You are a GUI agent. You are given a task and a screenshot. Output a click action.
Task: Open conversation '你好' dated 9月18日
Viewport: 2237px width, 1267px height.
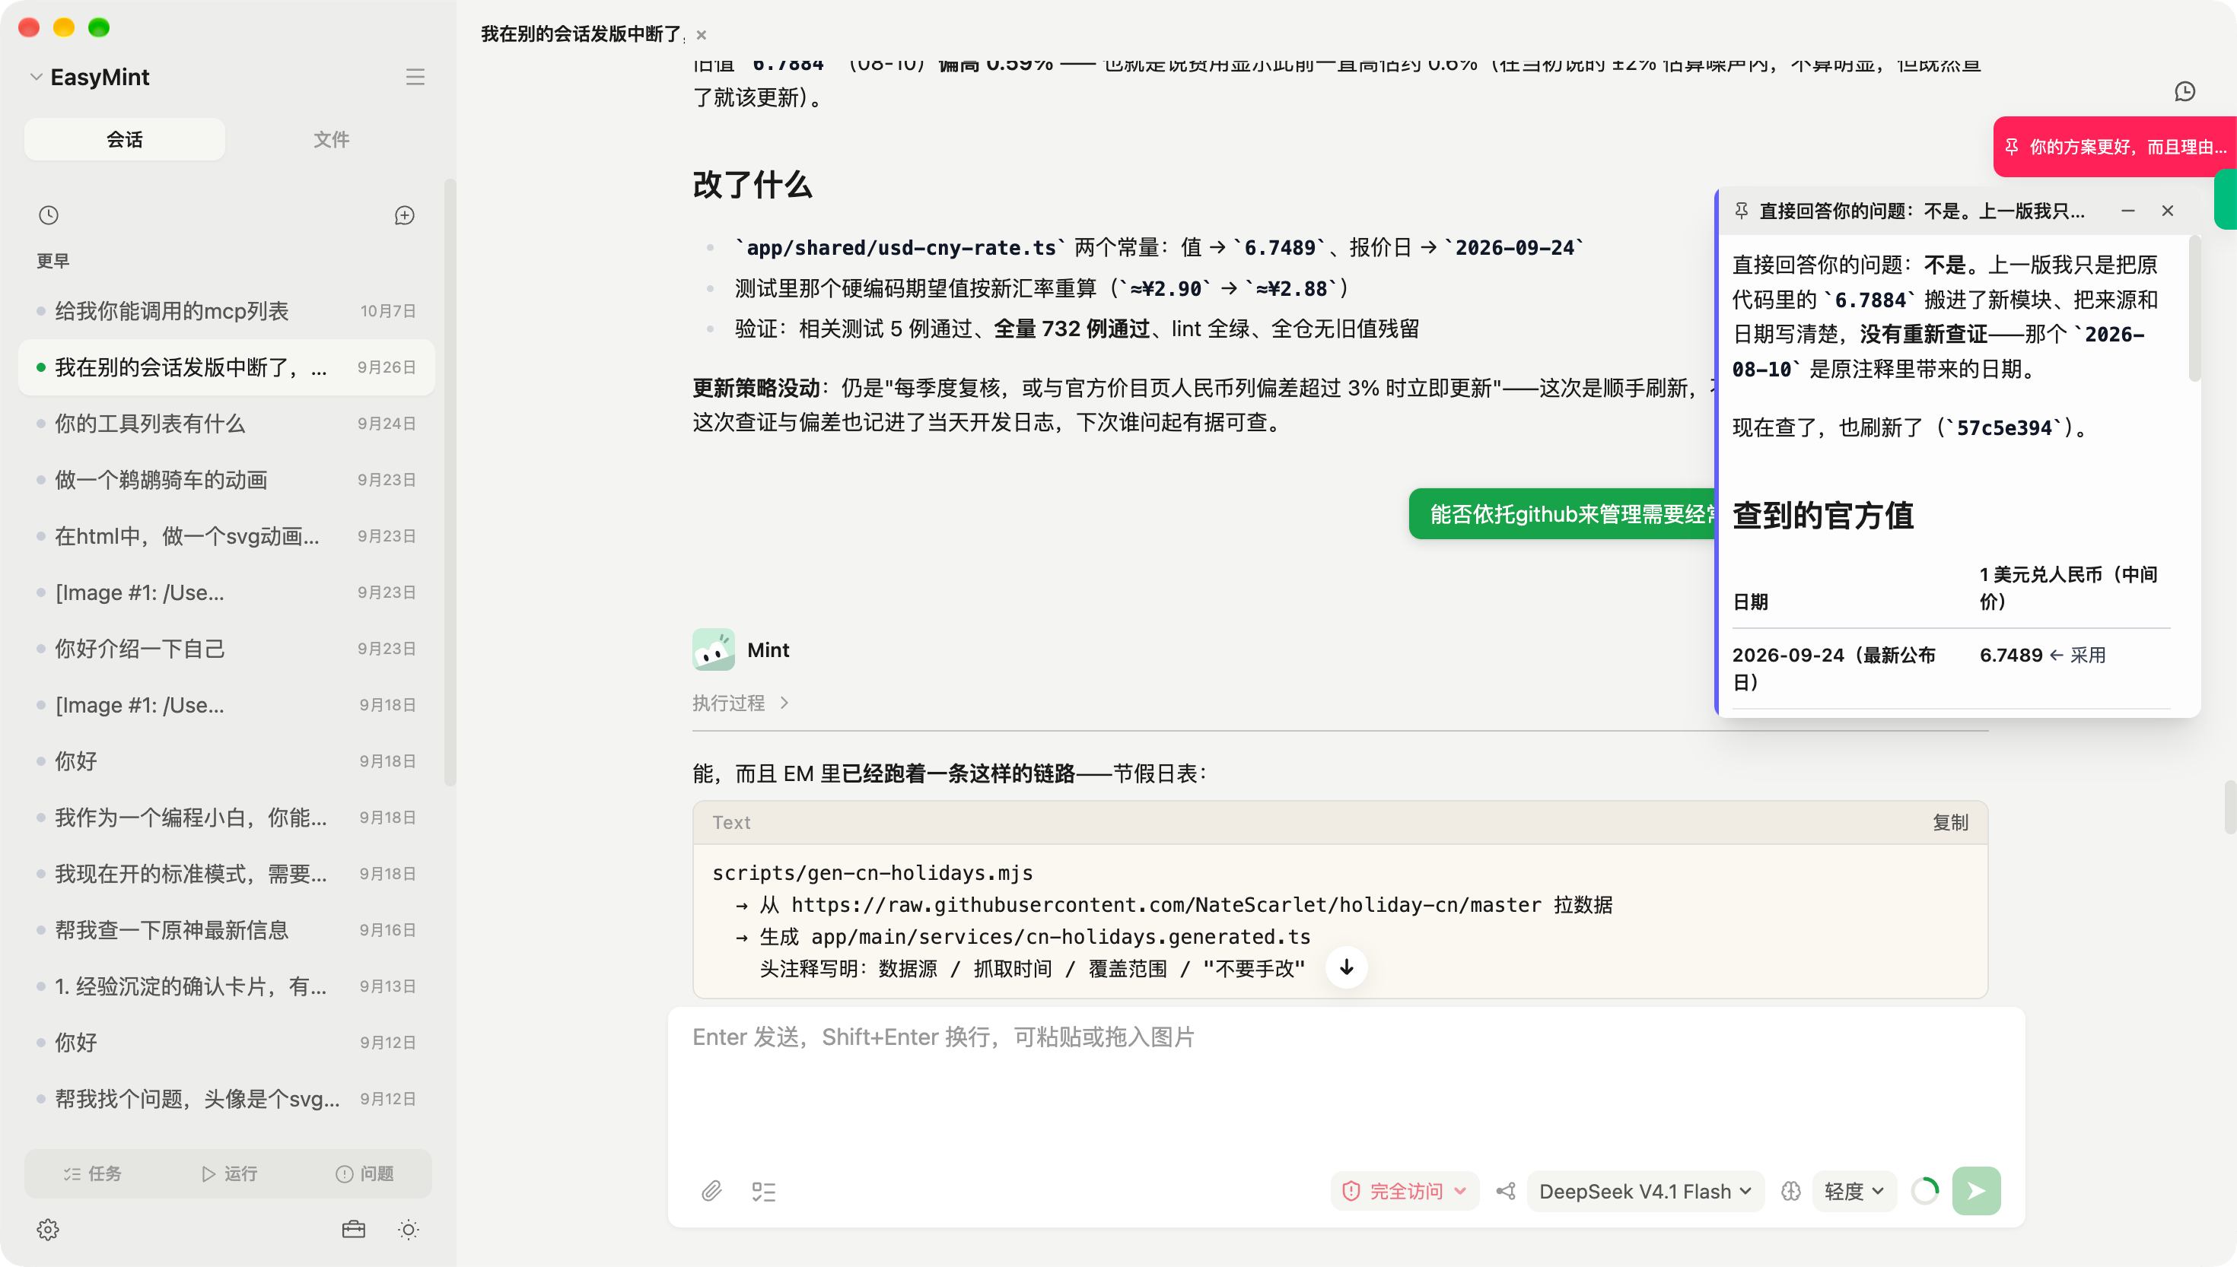click(x=226, y=761)
